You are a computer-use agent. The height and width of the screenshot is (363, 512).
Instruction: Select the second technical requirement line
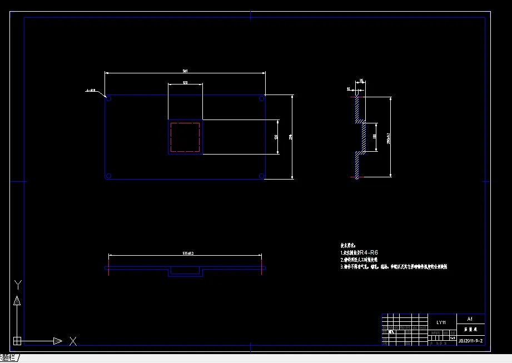pyautogui.click(x=359, y=260)
